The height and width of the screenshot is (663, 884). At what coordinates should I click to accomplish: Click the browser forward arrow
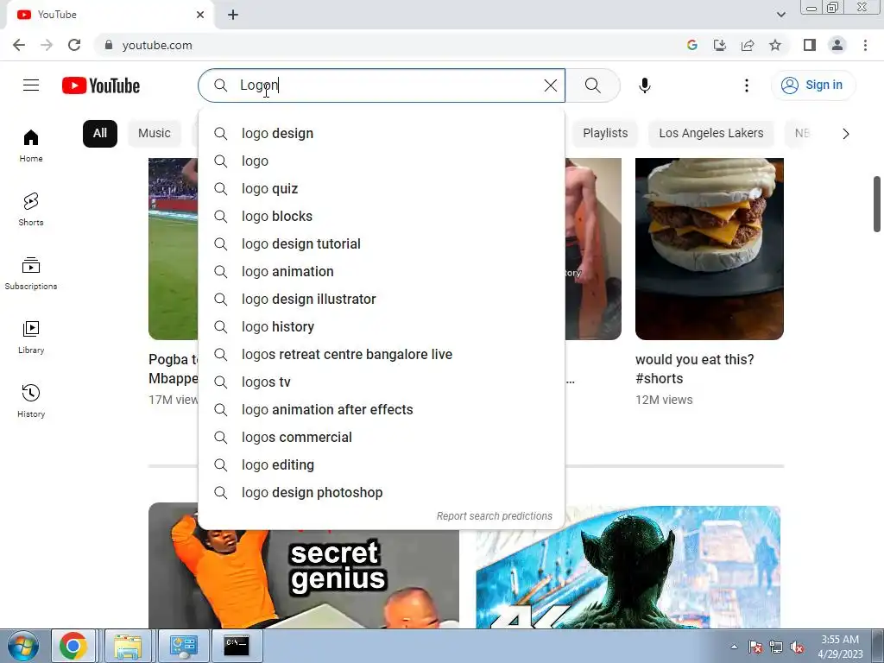47,45
